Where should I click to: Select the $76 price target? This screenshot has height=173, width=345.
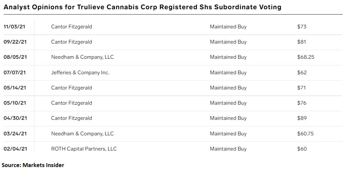(302, 103)
